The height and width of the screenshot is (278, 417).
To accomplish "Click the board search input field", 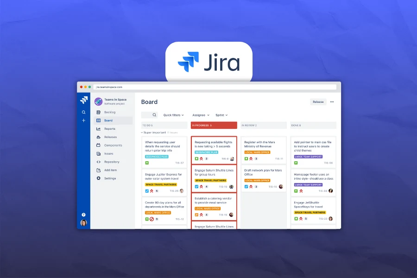I will pyautogui.click(x=150, y=115).
